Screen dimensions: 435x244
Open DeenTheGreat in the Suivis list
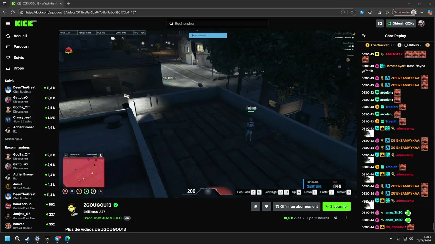[x=30, y=89]
